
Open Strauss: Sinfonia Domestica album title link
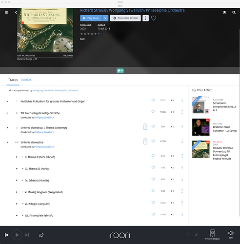pos(223,153)
